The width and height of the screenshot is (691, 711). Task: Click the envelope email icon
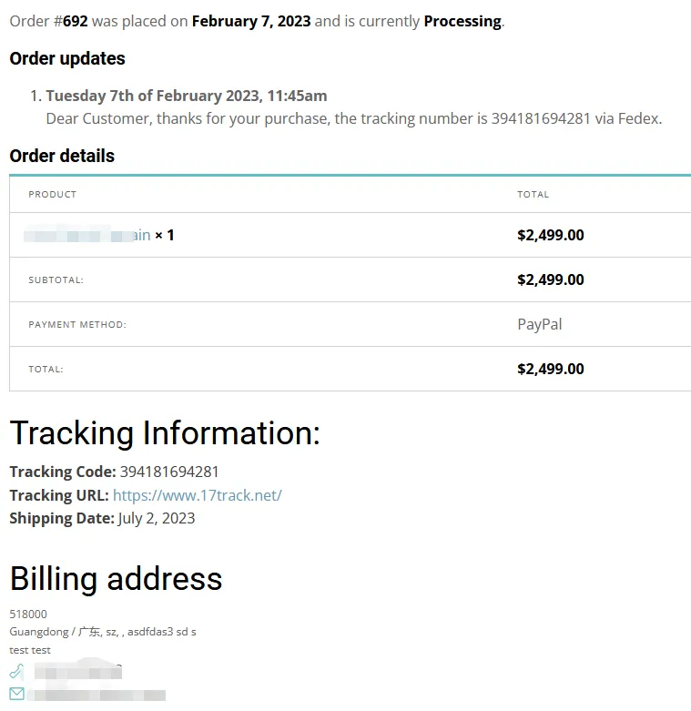(x=16, y=694)
